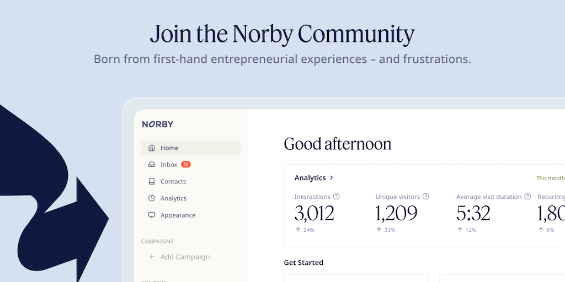Click the NORBY logo
565x282 pixels.
point(157,124)
